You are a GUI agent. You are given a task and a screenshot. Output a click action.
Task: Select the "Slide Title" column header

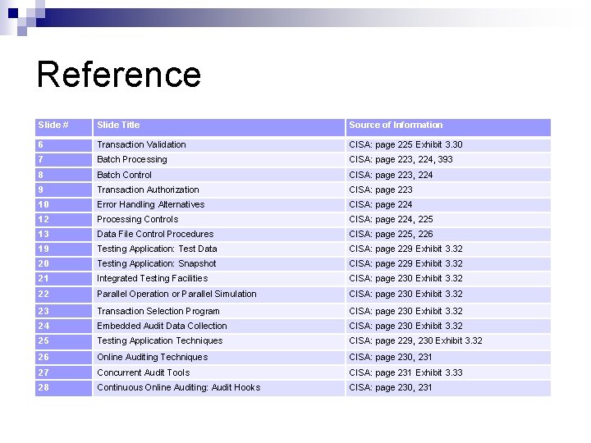point(219,127)
